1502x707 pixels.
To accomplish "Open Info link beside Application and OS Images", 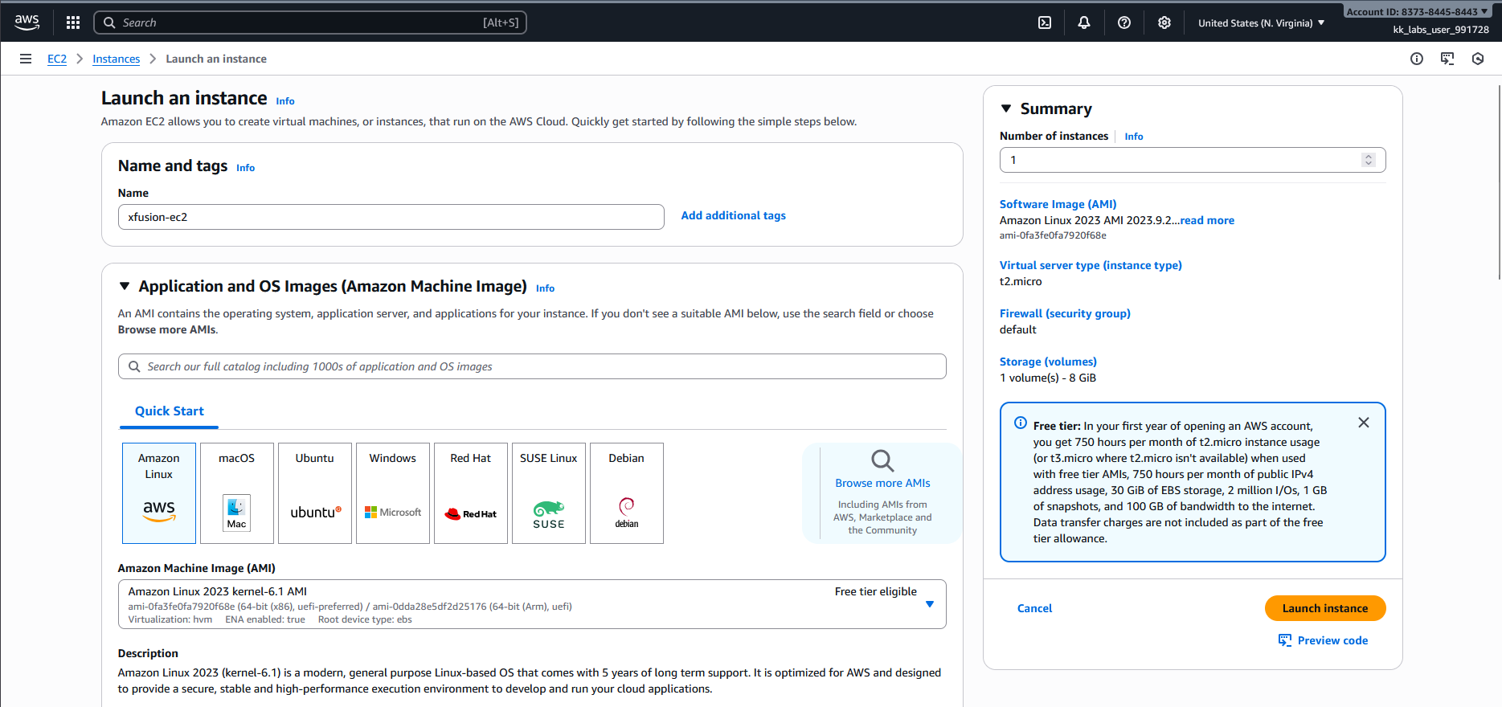I will [546, 288].
